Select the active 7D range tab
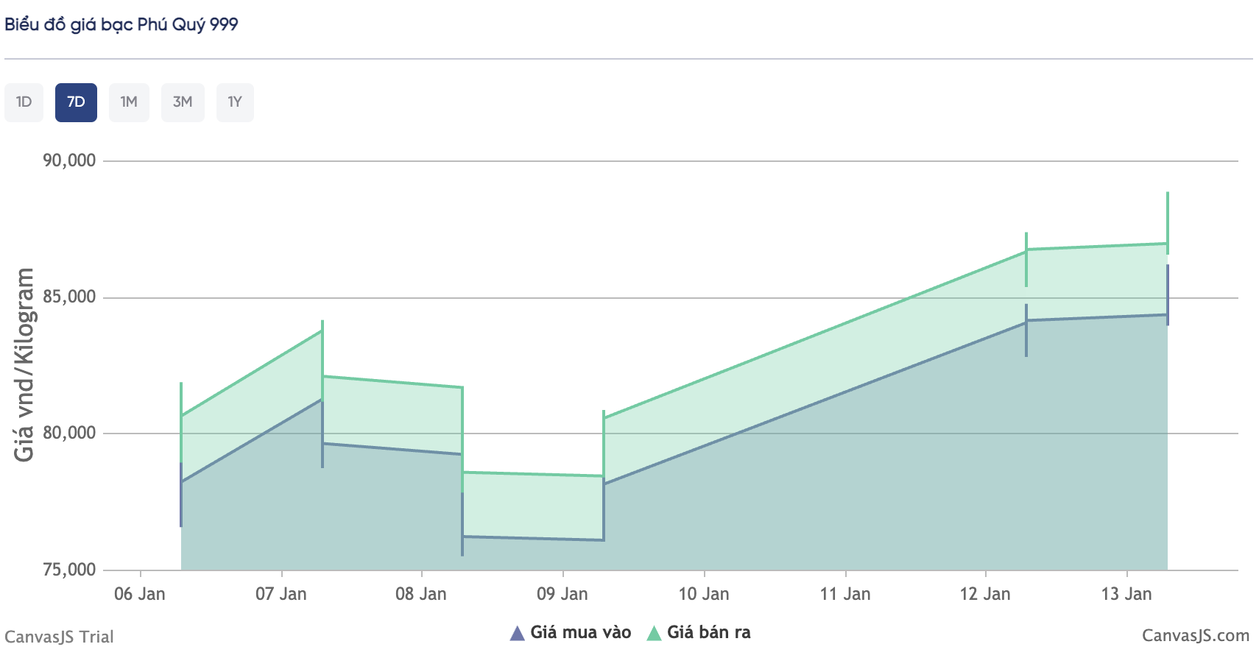Viewport: 1259px width, 658px height. [x=76, y=102]
